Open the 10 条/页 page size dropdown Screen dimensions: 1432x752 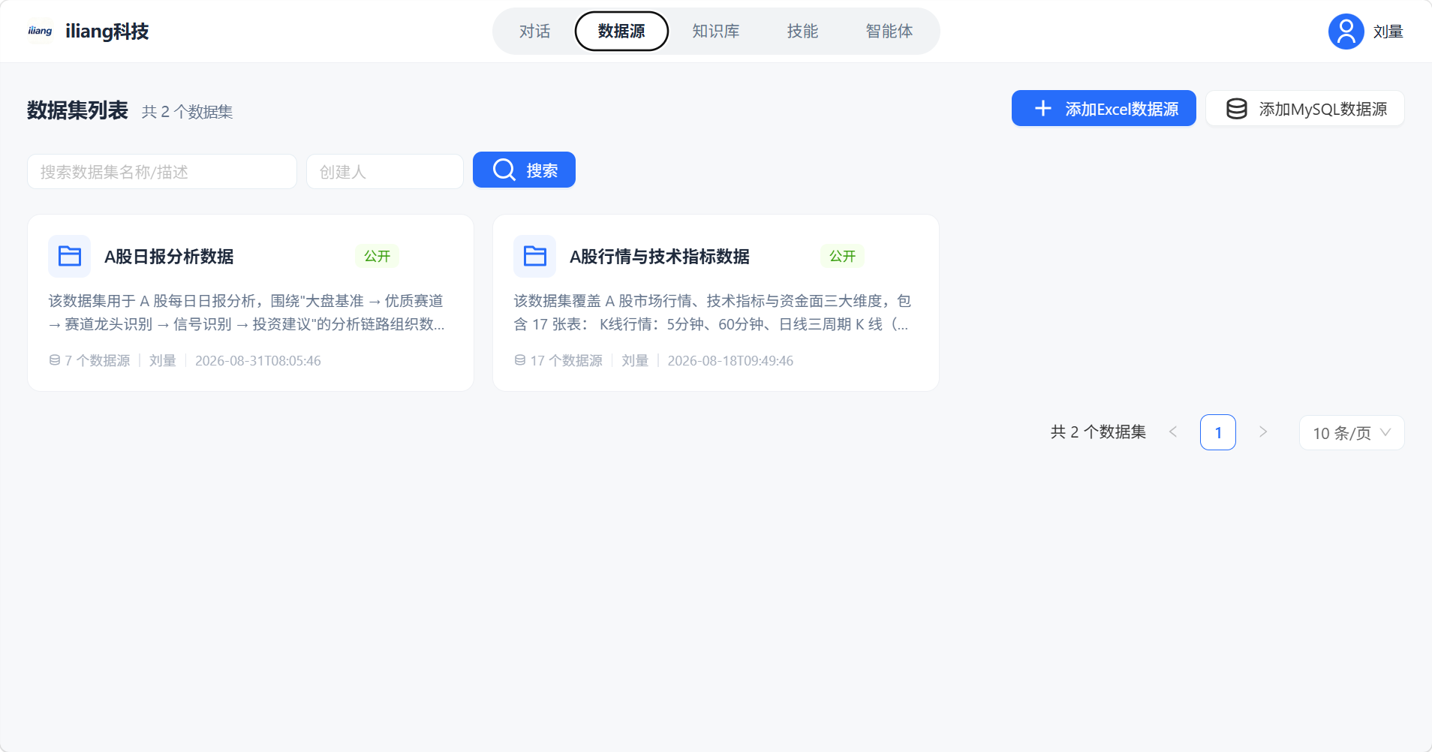pos(1352,432)
